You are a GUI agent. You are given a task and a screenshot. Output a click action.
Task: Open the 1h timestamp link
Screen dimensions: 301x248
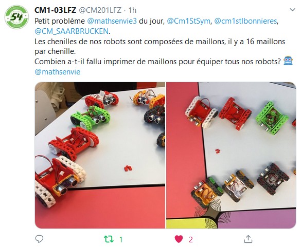(x=132, y=10)
